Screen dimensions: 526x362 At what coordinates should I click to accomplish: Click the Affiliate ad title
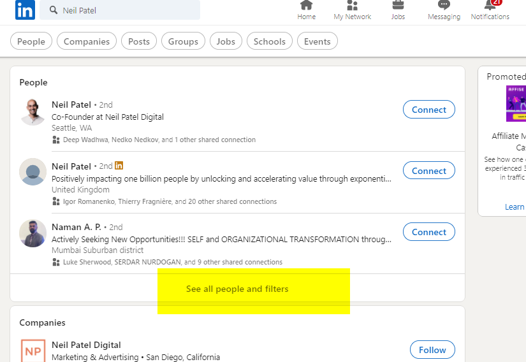tap(509, 141)
